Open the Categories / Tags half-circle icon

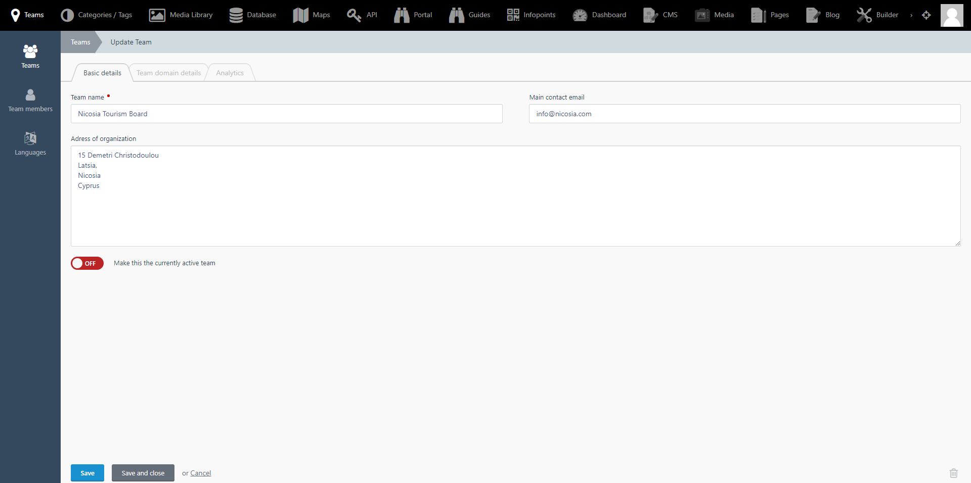pos(67,15)
